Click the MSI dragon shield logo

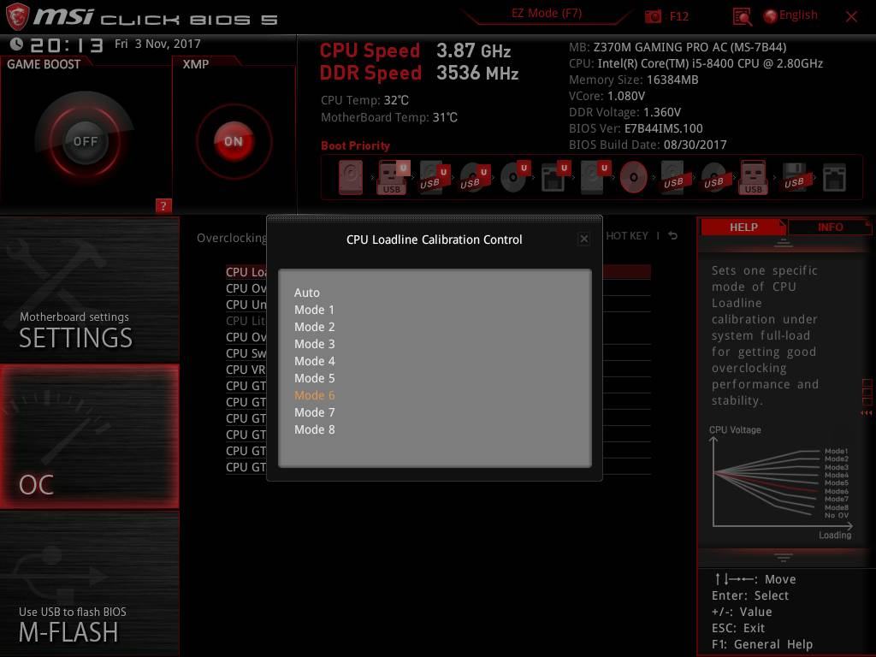tap(17, 17)
